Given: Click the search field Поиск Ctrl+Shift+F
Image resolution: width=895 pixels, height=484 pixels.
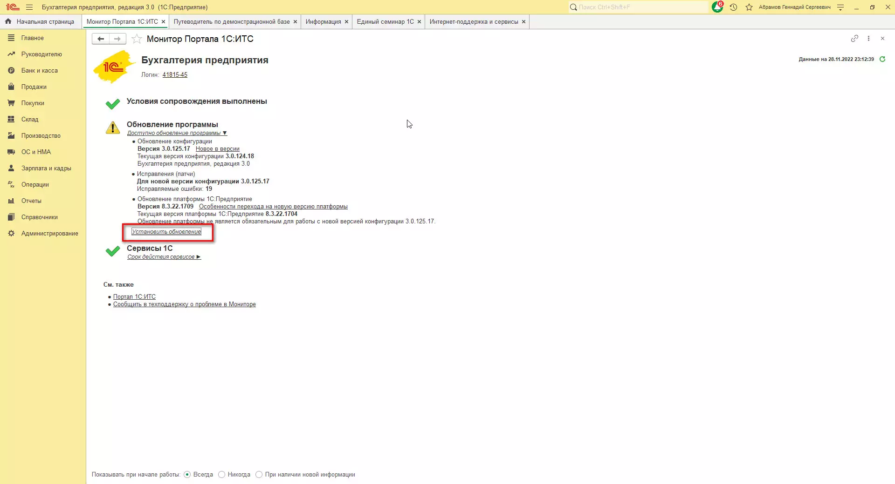Looking at the screenshot, I should coord(638,7).
